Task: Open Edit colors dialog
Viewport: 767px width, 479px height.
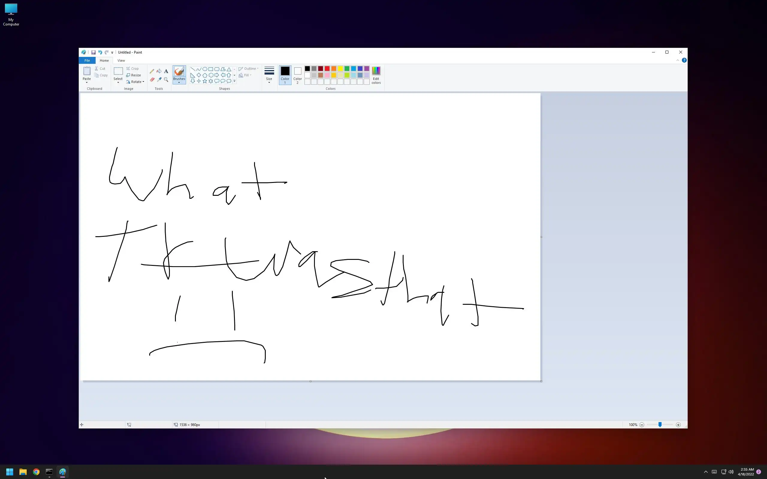Action: point(376,75)
